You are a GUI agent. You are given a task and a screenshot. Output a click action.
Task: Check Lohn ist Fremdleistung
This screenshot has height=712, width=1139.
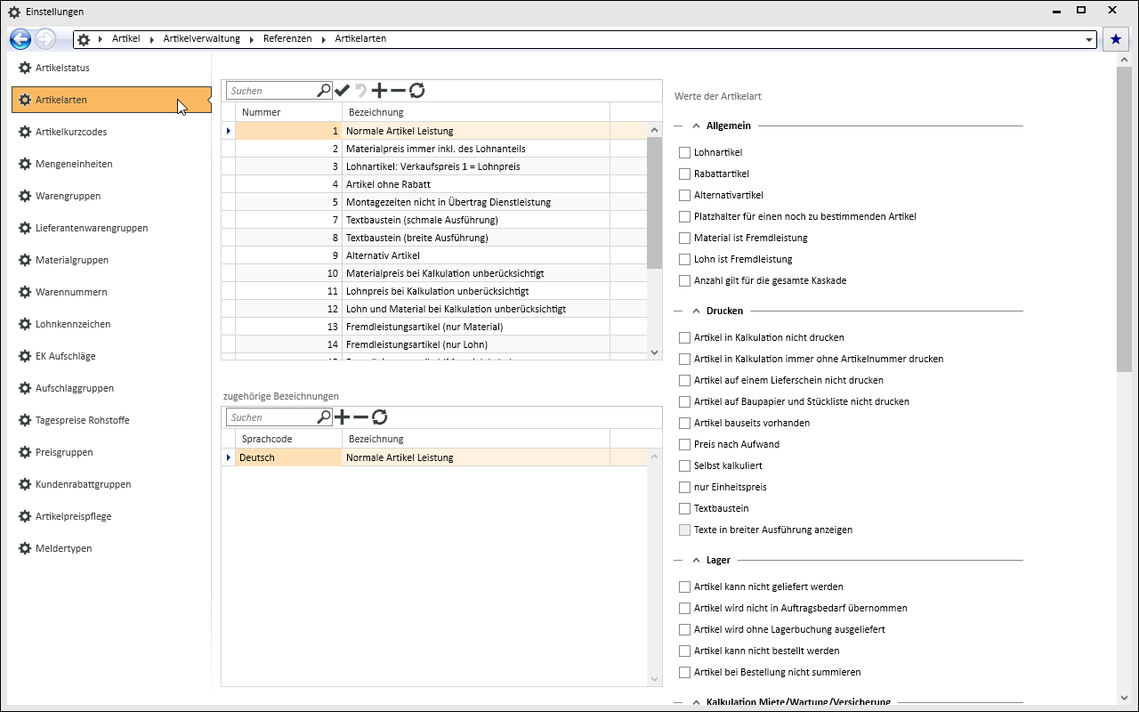click(x=684, y=259)
